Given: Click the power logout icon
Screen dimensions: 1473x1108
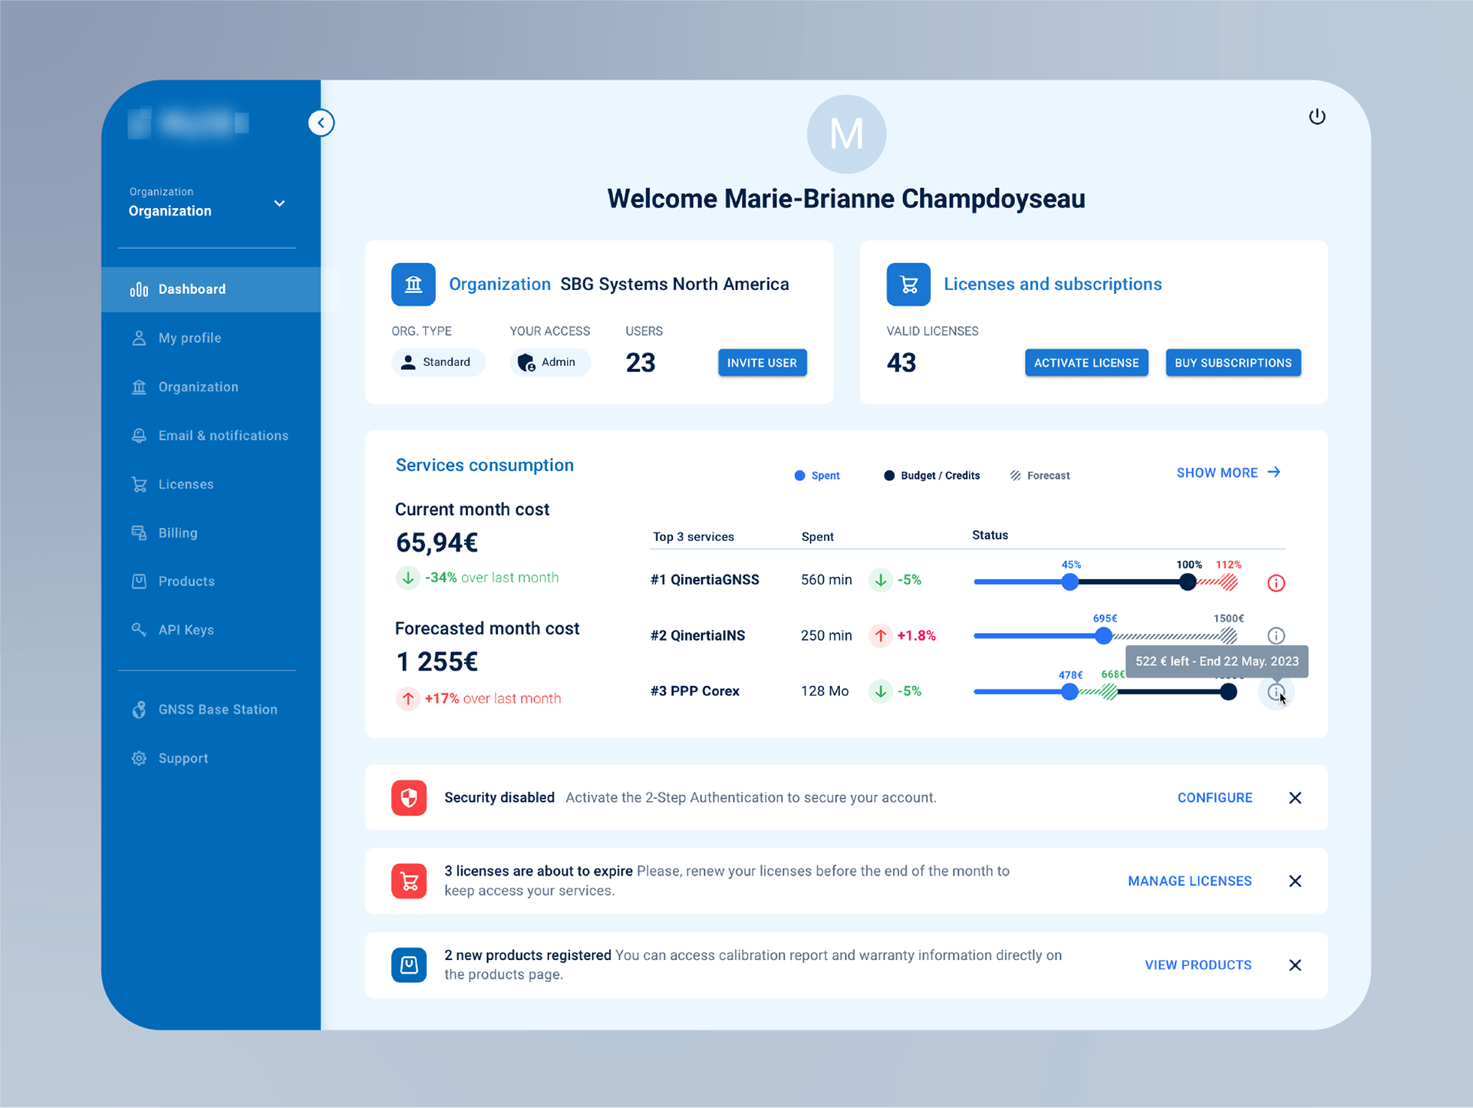Looking at the screenshot, I should (1316, 117).
